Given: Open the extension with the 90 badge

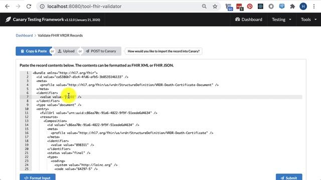Looking at the screenshot, I should tap(229, 6).
